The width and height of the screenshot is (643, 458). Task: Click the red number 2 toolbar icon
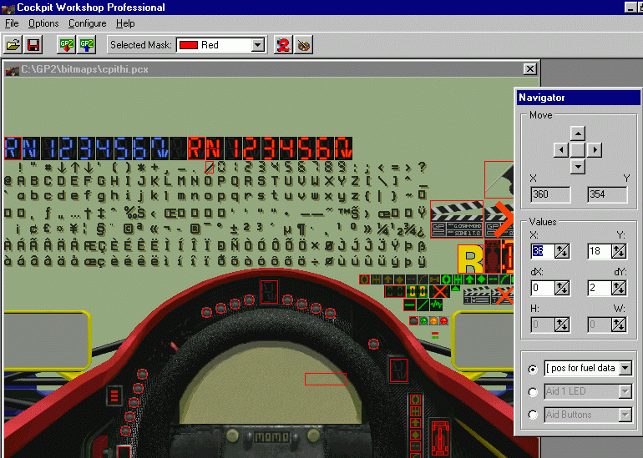[x=283, y=45]
